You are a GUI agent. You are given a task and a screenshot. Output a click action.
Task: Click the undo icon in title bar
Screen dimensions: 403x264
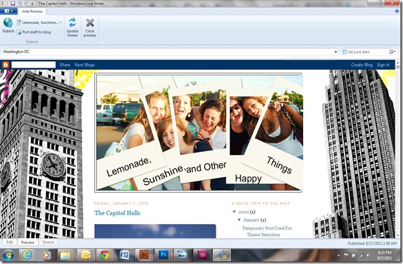point(19,3)
